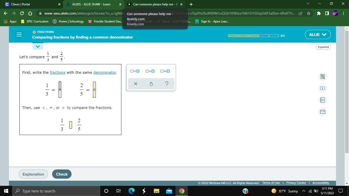Open the fractions glossary link

(57, 72)
